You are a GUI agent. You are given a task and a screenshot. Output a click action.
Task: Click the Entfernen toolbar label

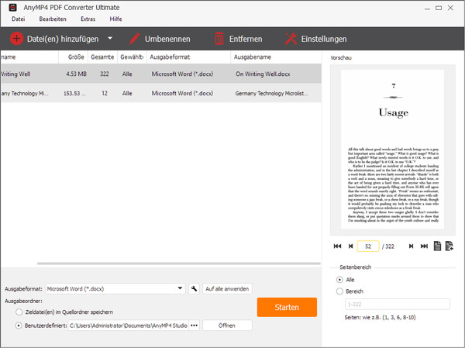point(246,39)
